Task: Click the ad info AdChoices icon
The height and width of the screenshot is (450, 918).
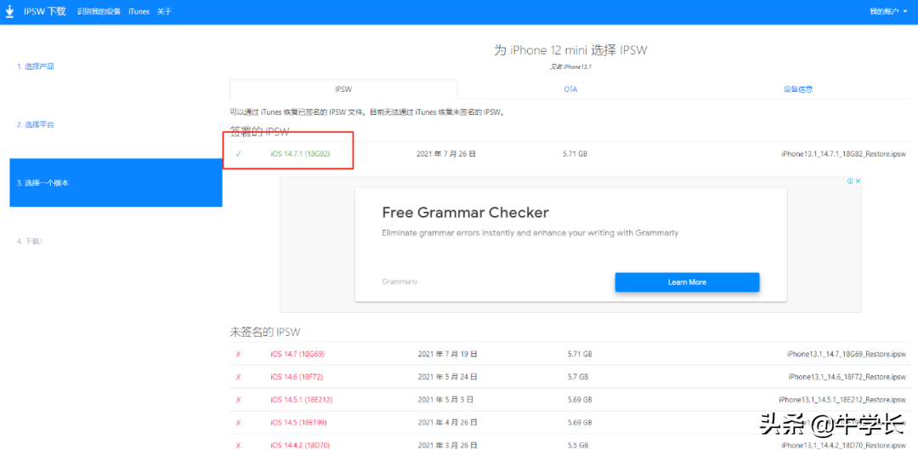Action: 850,181
